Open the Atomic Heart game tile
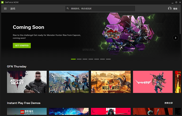 click(x=27, y=82)
